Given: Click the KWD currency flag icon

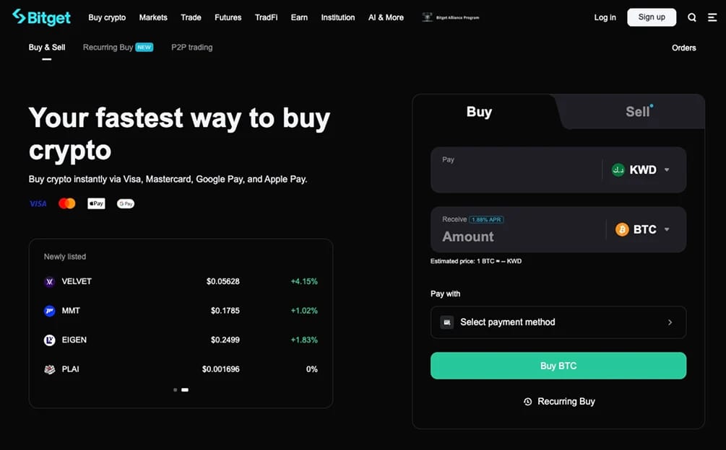Looking at the screenshot, I should click(618, 169).
